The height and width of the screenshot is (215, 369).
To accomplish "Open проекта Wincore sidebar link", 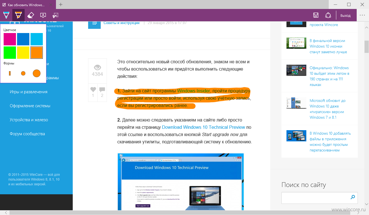I will pyautogui.click(x=324, y=25).
